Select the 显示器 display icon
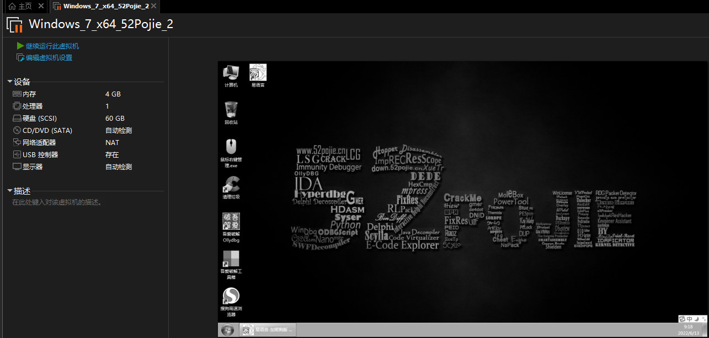Screen dimensions: 709x338 (17, 167)
